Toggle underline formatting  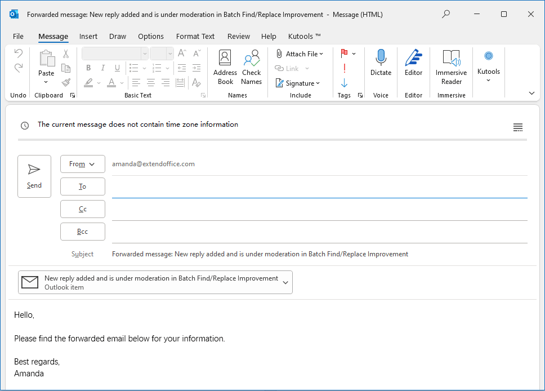118,67
